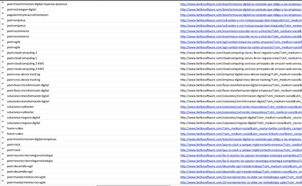Viewport: 302px width, 186px height.
Task: Select the first post+cross device tracking cell
Action: (x=24, y=74)
